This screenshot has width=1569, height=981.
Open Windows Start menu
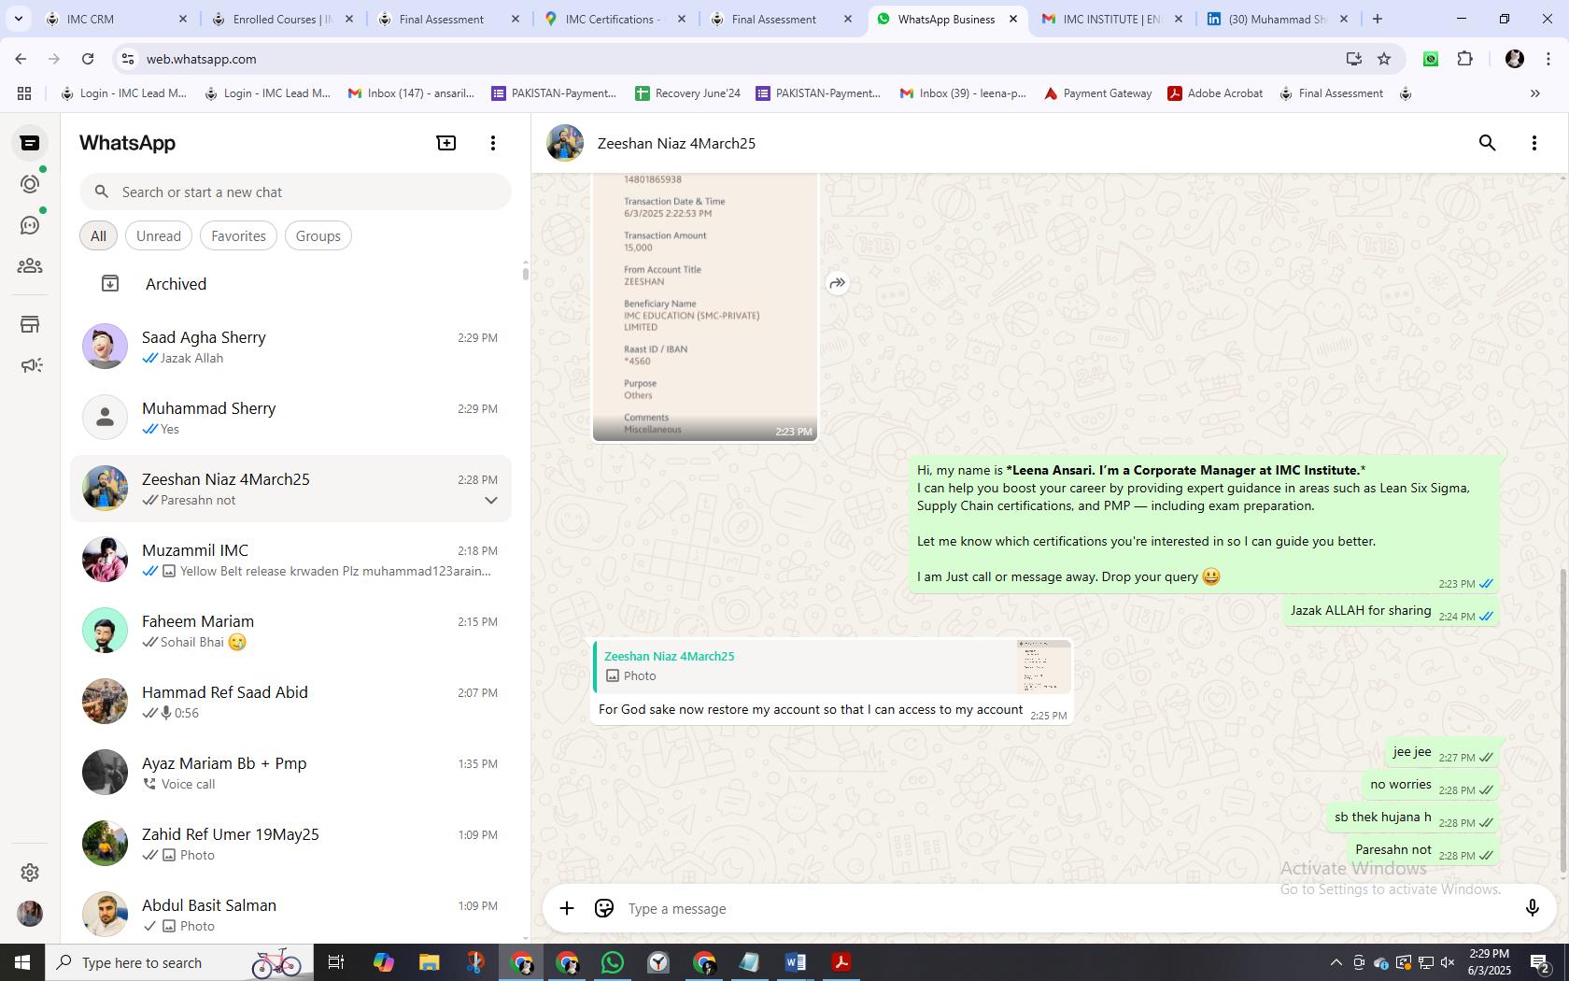[22, 962]
